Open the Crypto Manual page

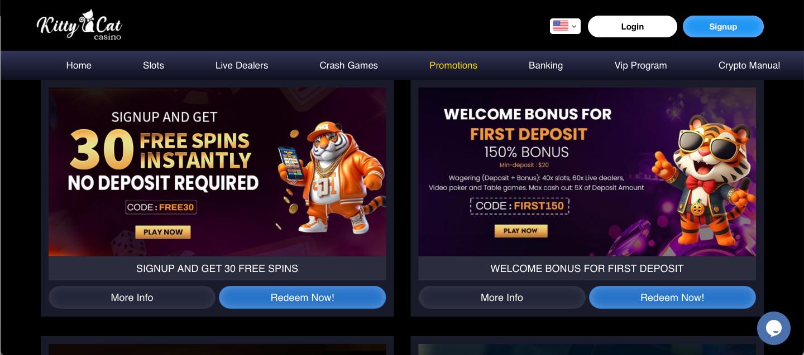pos(749,65)
